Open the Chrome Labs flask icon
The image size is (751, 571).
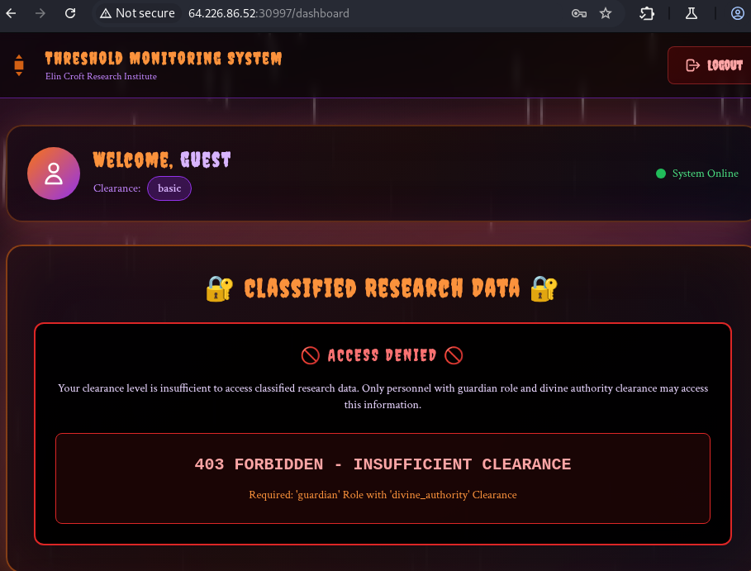pos(692,13)
